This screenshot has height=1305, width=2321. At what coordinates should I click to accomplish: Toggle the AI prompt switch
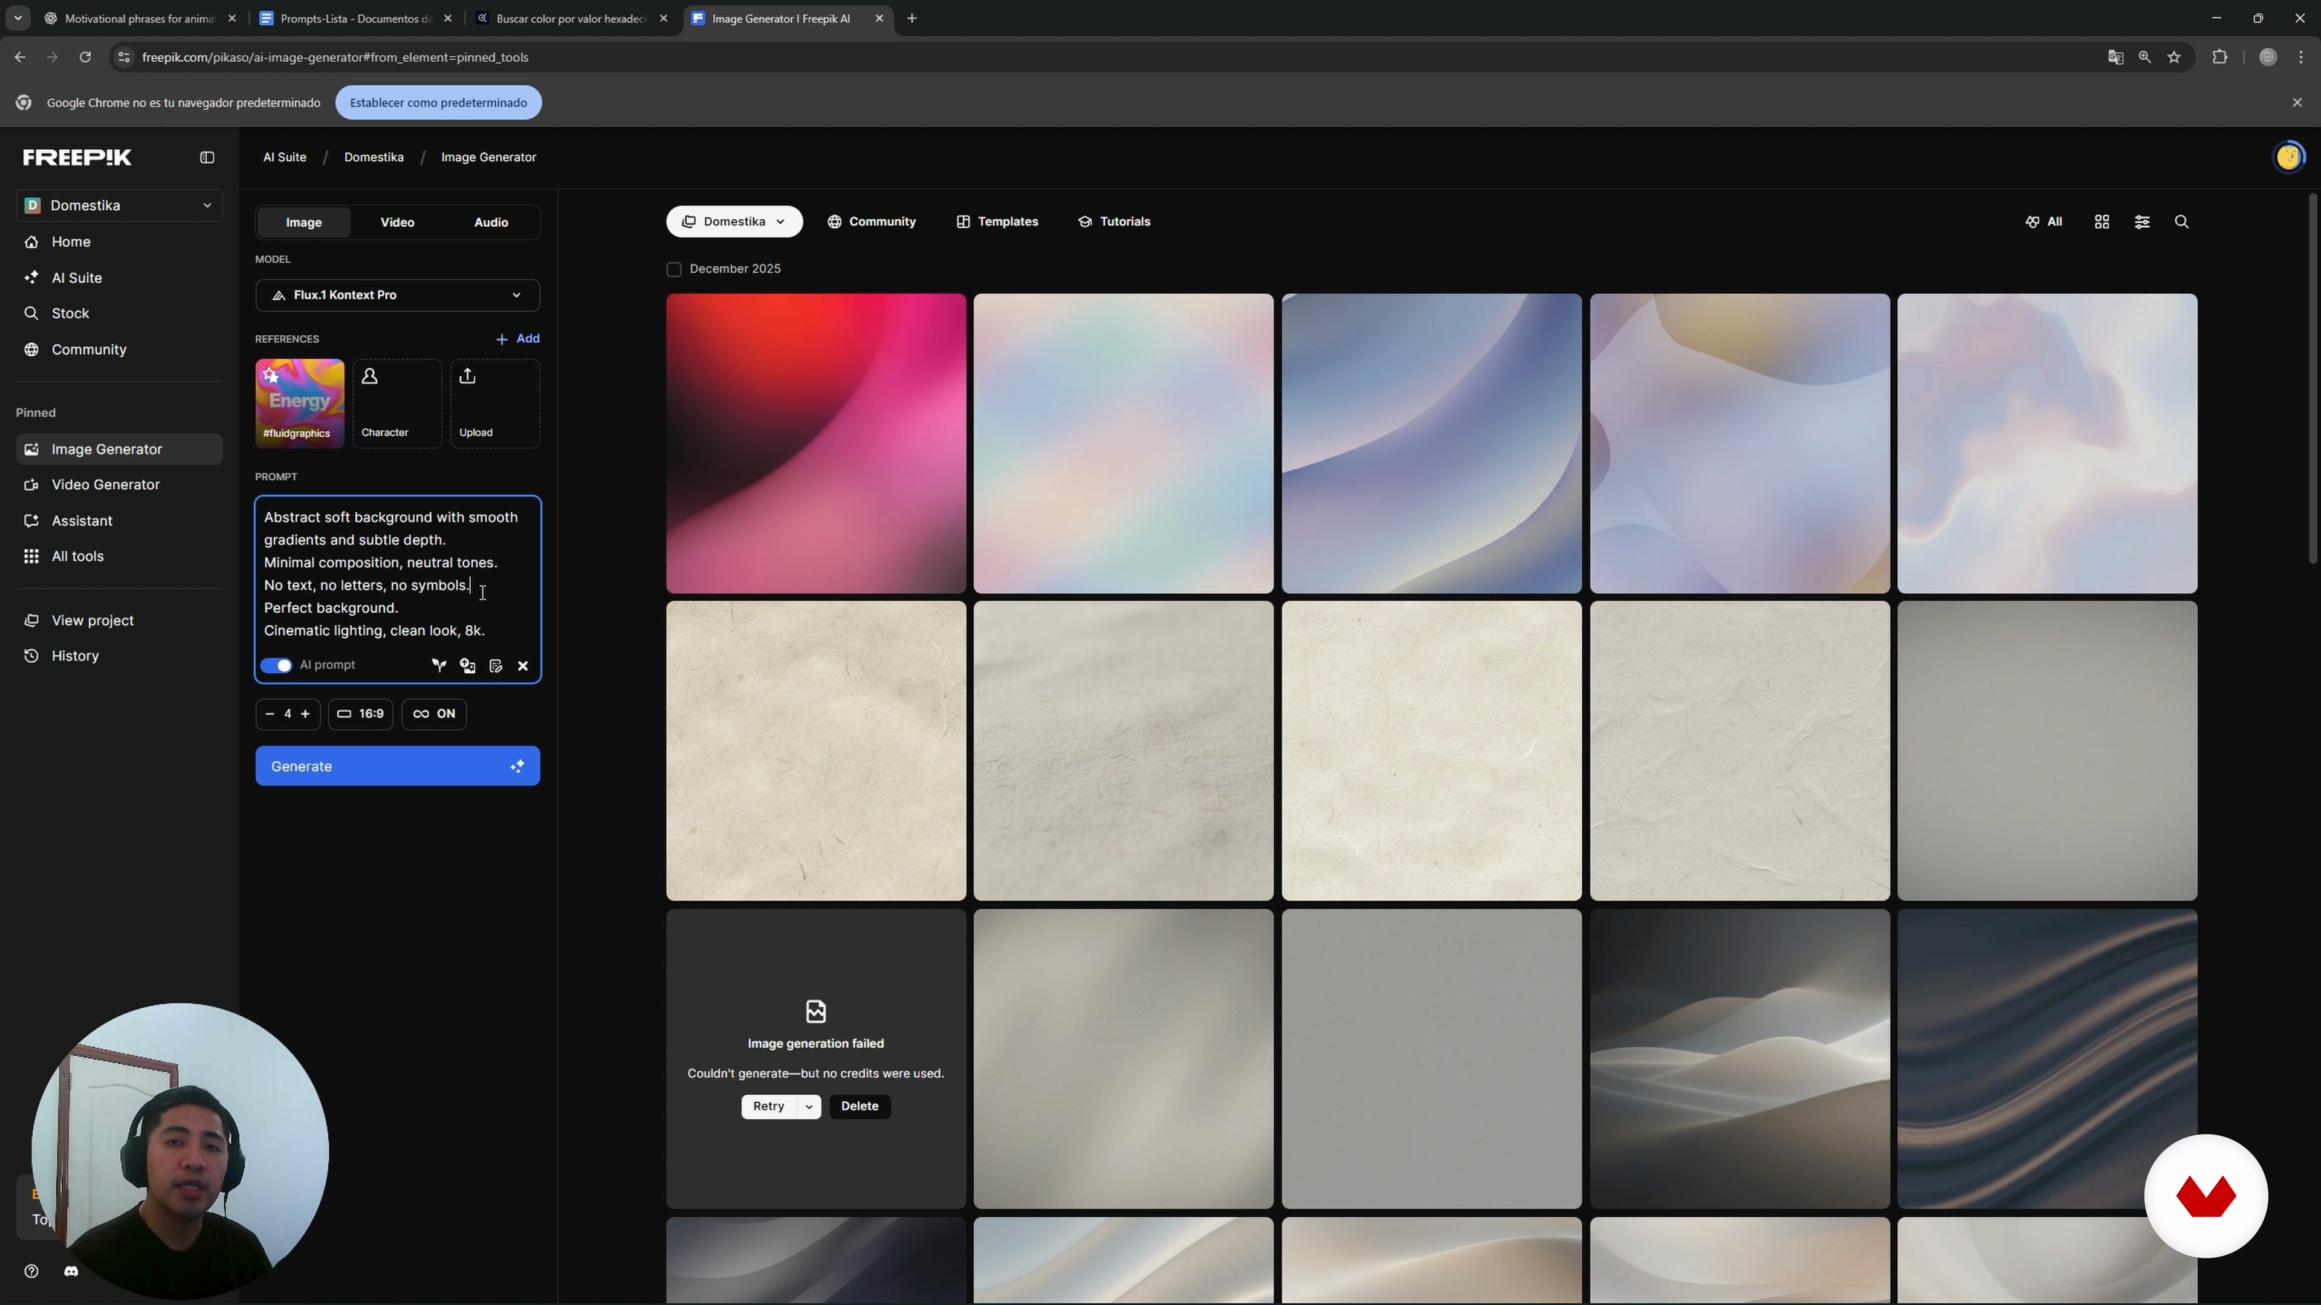point(277,666)
